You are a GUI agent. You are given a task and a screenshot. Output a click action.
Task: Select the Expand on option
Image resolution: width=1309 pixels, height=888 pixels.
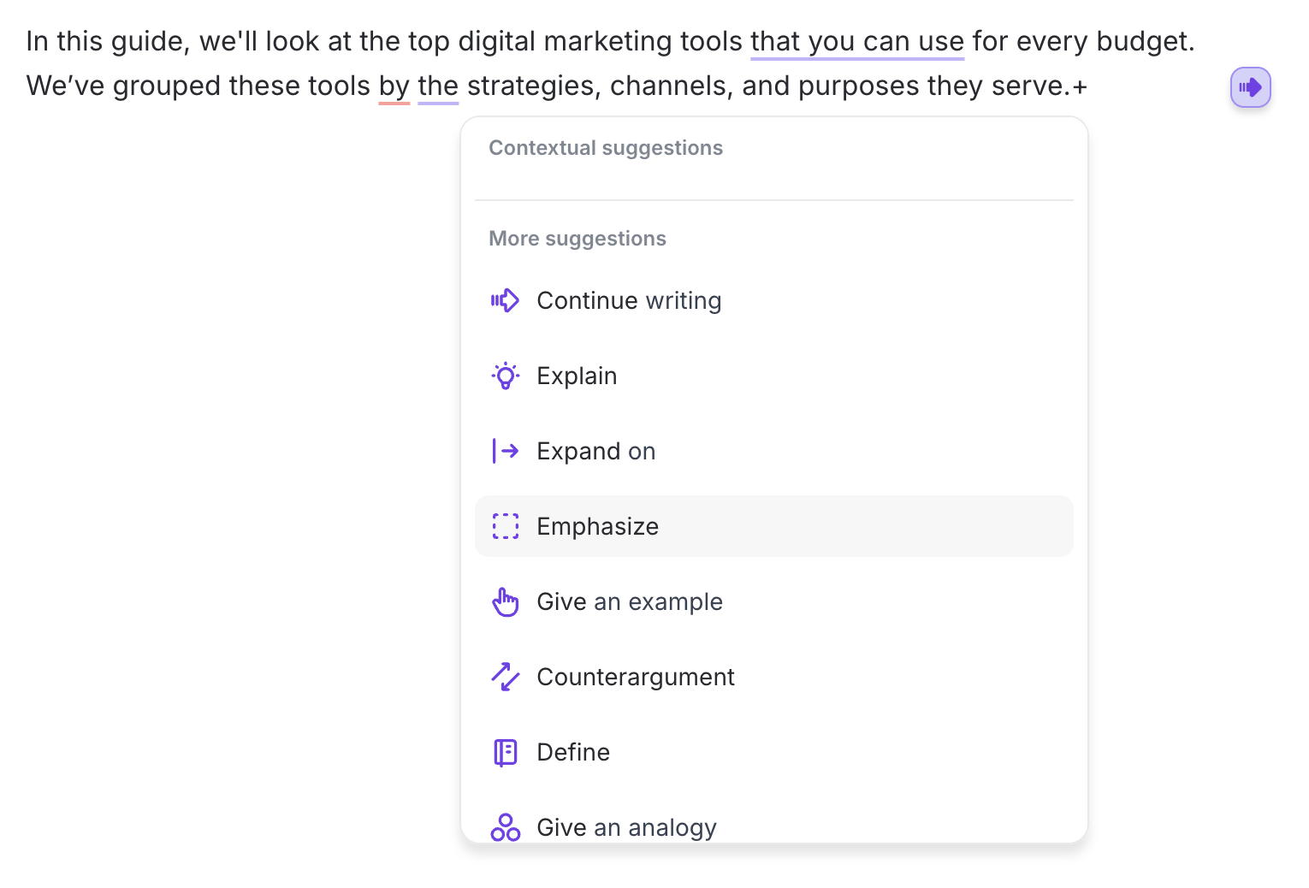tap(595, 452)
